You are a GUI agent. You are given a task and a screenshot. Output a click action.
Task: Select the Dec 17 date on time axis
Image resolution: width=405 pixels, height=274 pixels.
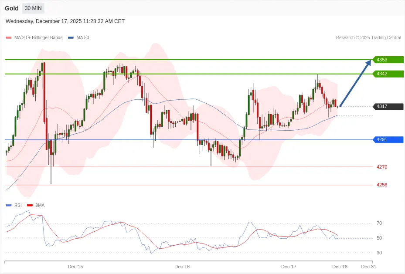[x=289, y=266]
